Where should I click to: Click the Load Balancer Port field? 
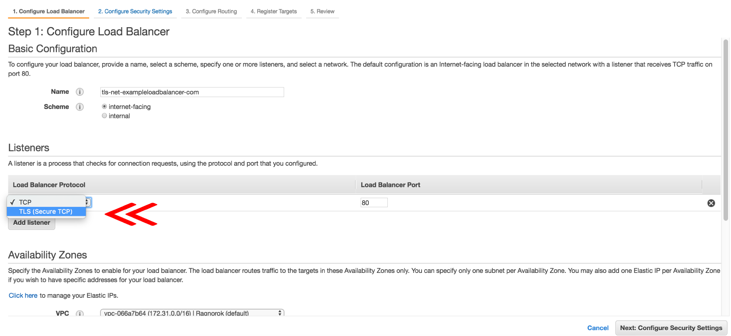(374, 203)
